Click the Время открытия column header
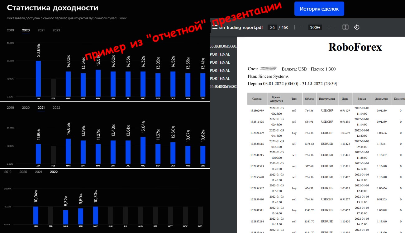Screen dimensions: 405x233 pyautogui.click(x=277, y=98)
